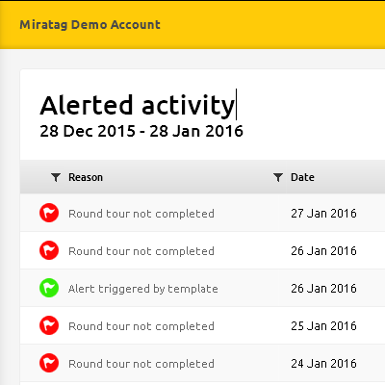This screenshot has width=385, height=385.
Task: Click the Date column filter funnel icon
Action: pyautogui.click(x=278, y=177)
